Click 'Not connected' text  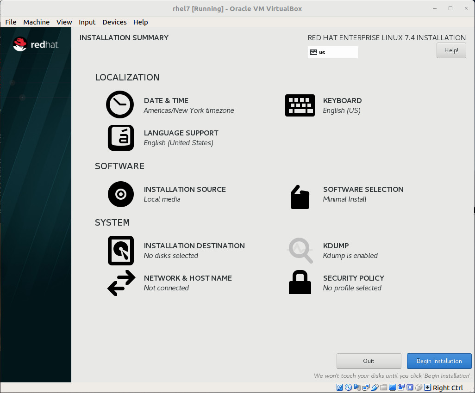tap(166, 288)
